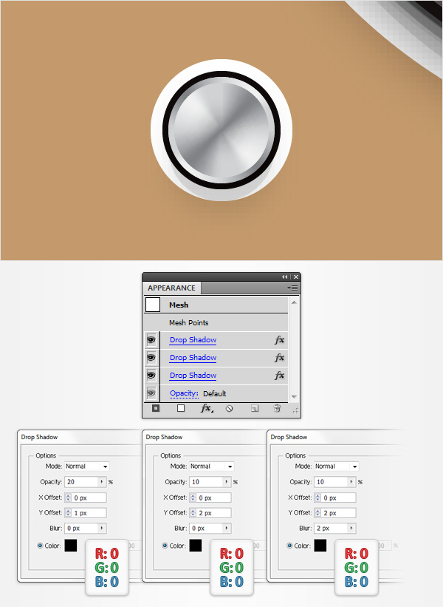443x607 pixels.
Task: Click fx icon on middle Drop Shadow row
Action: coord(280,358)
